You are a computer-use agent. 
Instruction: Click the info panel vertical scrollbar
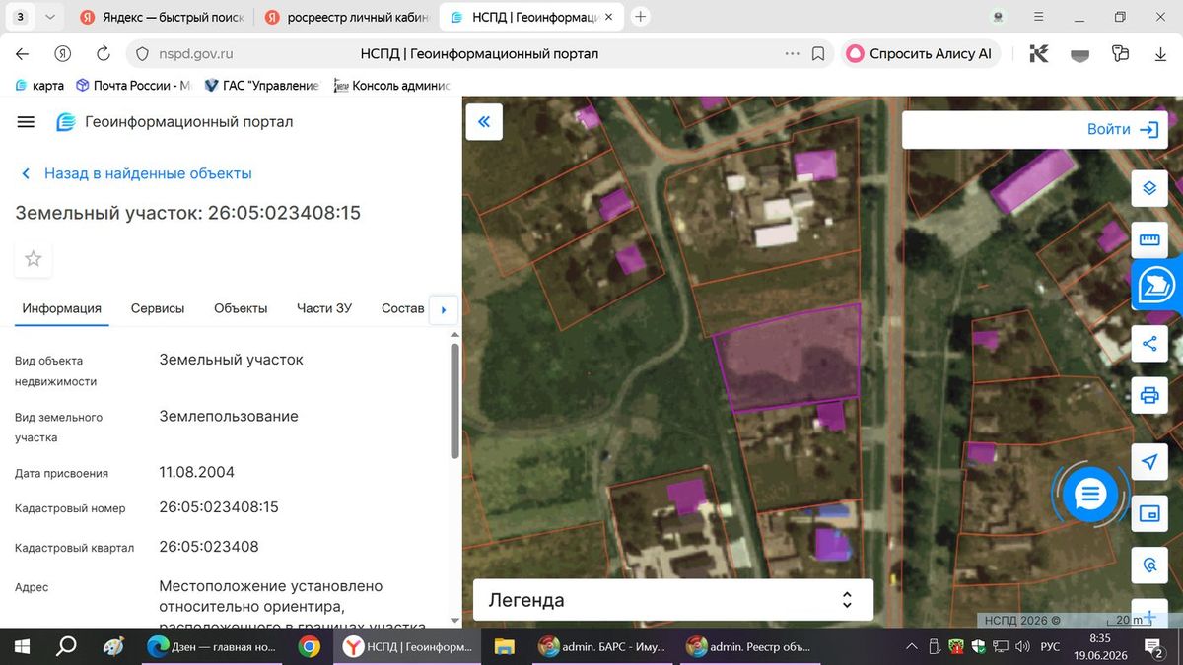pyautogui.click(x=454, y=401)
